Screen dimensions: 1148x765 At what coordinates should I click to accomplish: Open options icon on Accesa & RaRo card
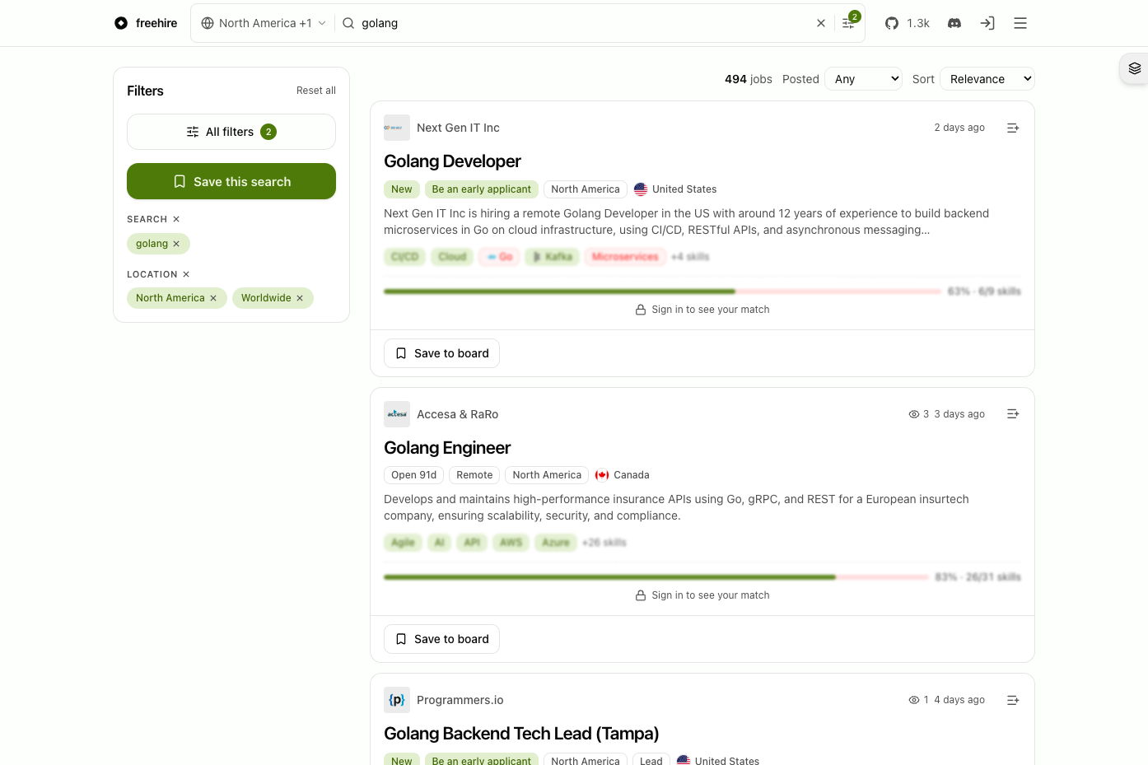(1013, 414)
